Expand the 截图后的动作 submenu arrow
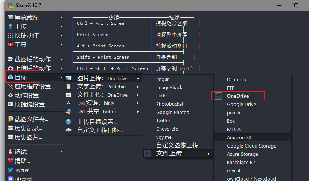Screen dimensions: 309x181 tap(61, 59)
